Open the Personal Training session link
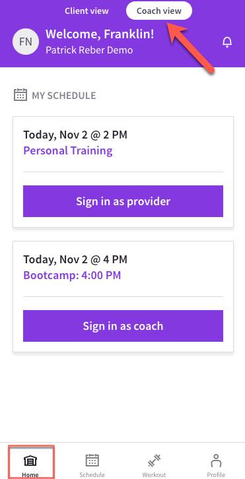 point(68,150)
